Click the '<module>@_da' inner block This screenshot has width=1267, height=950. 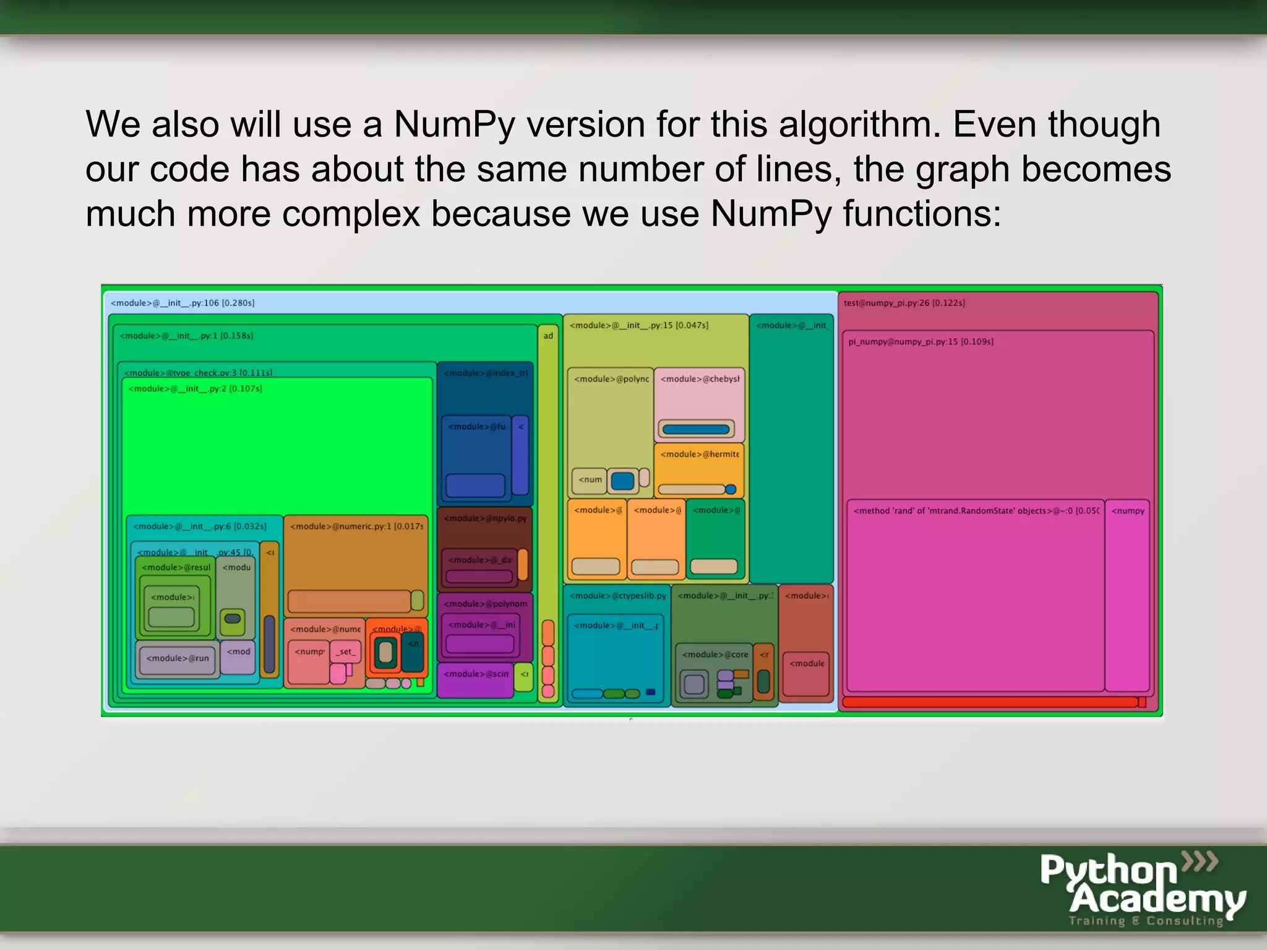point(479,568)
